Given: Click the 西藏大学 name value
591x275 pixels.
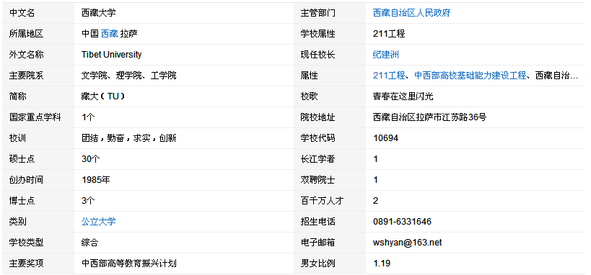Looking at the screenshot, I should tap(99, 13).
